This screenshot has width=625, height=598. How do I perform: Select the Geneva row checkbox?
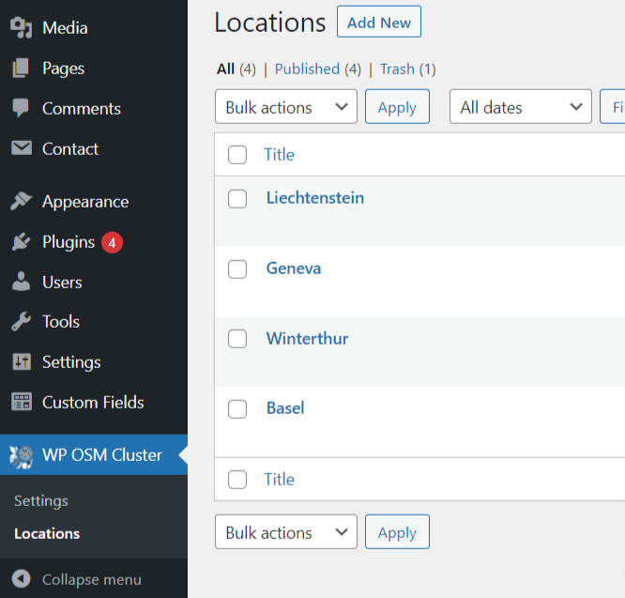tap(237, 268)
